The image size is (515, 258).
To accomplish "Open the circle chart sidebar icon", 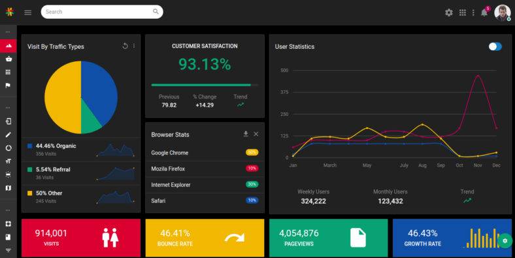I will (x=8, y=148).
